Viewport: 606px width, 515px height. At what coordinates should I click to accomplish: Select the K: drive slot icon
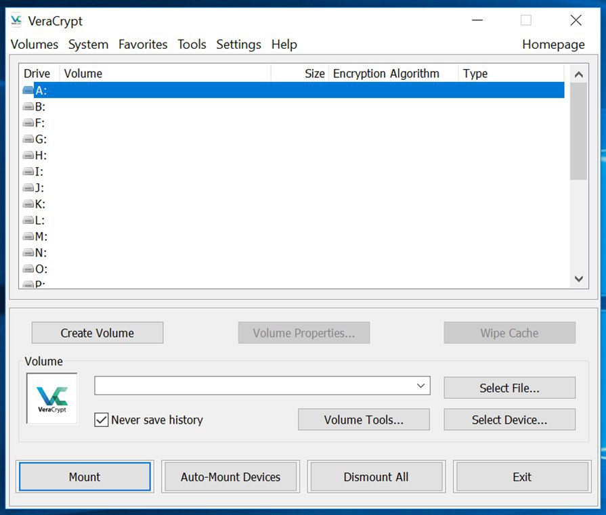click(28, 204)
